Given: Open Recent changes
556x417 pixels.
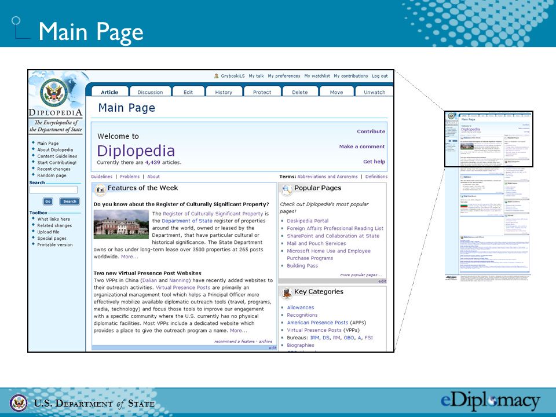Looking at the screenshot, I should click(54, 169).
